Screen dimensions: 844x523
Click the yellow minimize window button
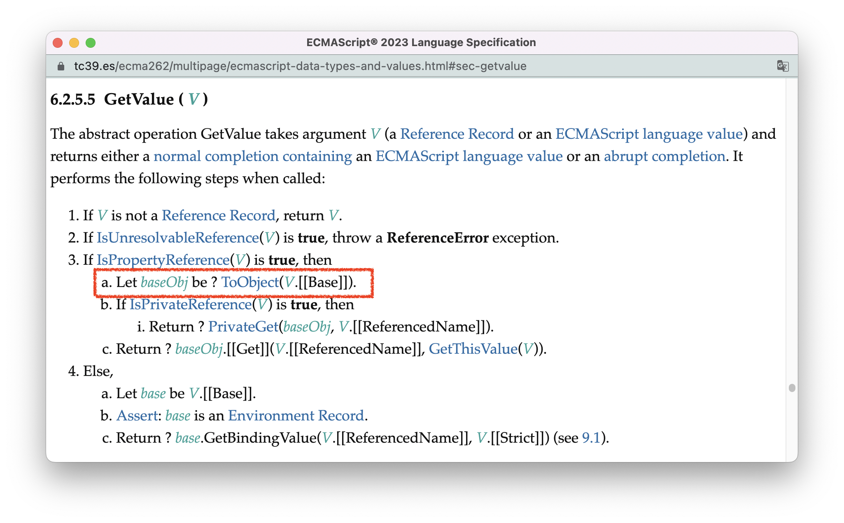click(x=74, y=43)
